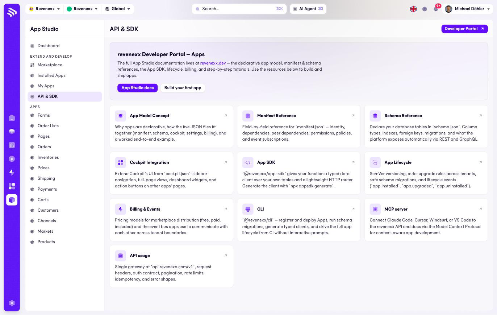Open notifications bell with 9+ badge

436,9
